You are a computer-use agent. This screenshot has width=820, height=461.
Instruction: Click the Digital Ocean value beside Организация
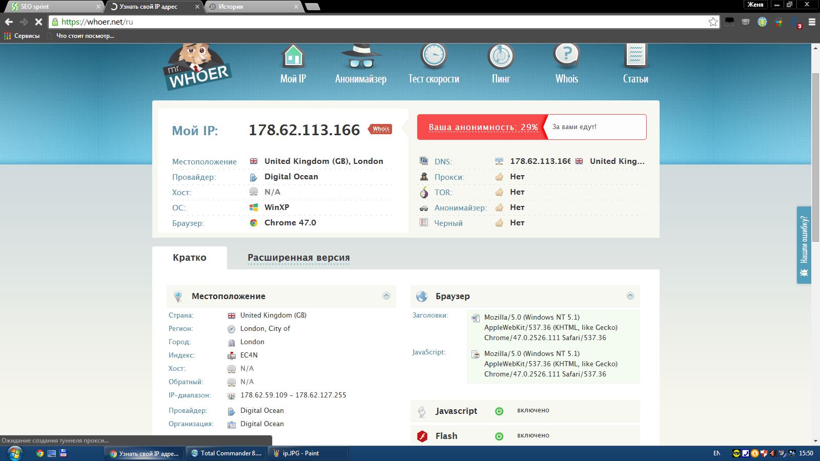[x=262, y=424]
